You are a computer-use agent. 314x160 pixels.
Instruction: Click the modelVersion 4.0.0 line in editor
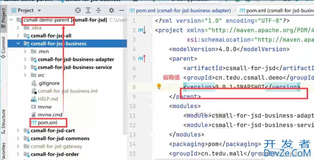(x=229, y=49)
